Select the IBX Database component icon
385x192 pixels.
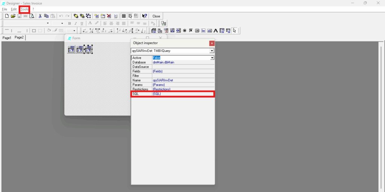(154, 31)
